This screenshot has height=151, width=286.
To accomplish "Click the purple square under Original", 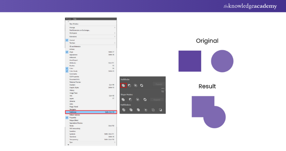I will pyautogui.click(x=190, y=61).
